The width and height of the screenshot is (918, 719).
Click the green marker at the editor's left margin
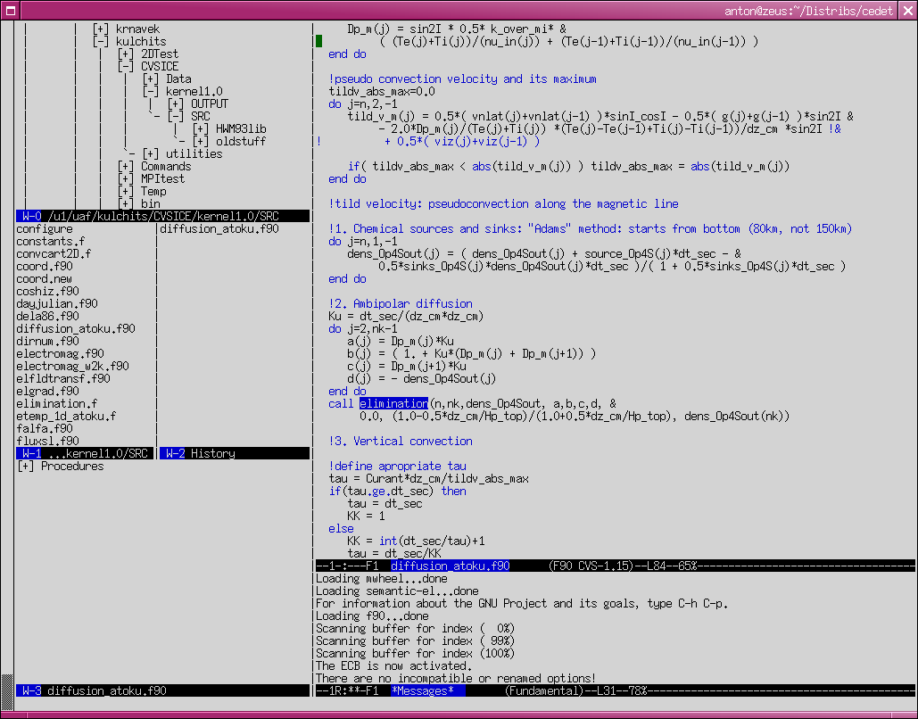click(x=318, y=41)
